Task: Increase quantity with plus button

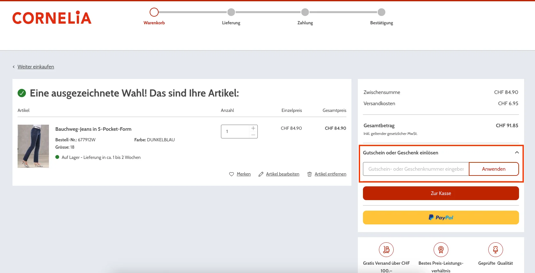Action: click(x=253, y=128)
